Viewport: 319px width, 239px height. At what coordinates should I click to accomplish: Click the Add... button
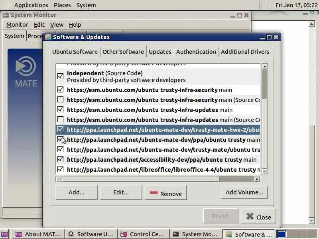click(x=77, y=192)
